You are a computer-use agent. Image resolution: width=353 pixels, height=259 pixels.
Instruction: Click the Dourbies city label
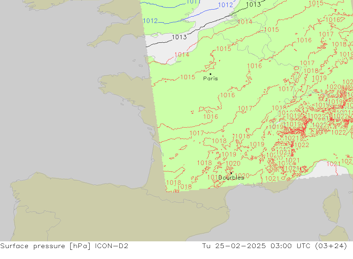click(231, 178)
